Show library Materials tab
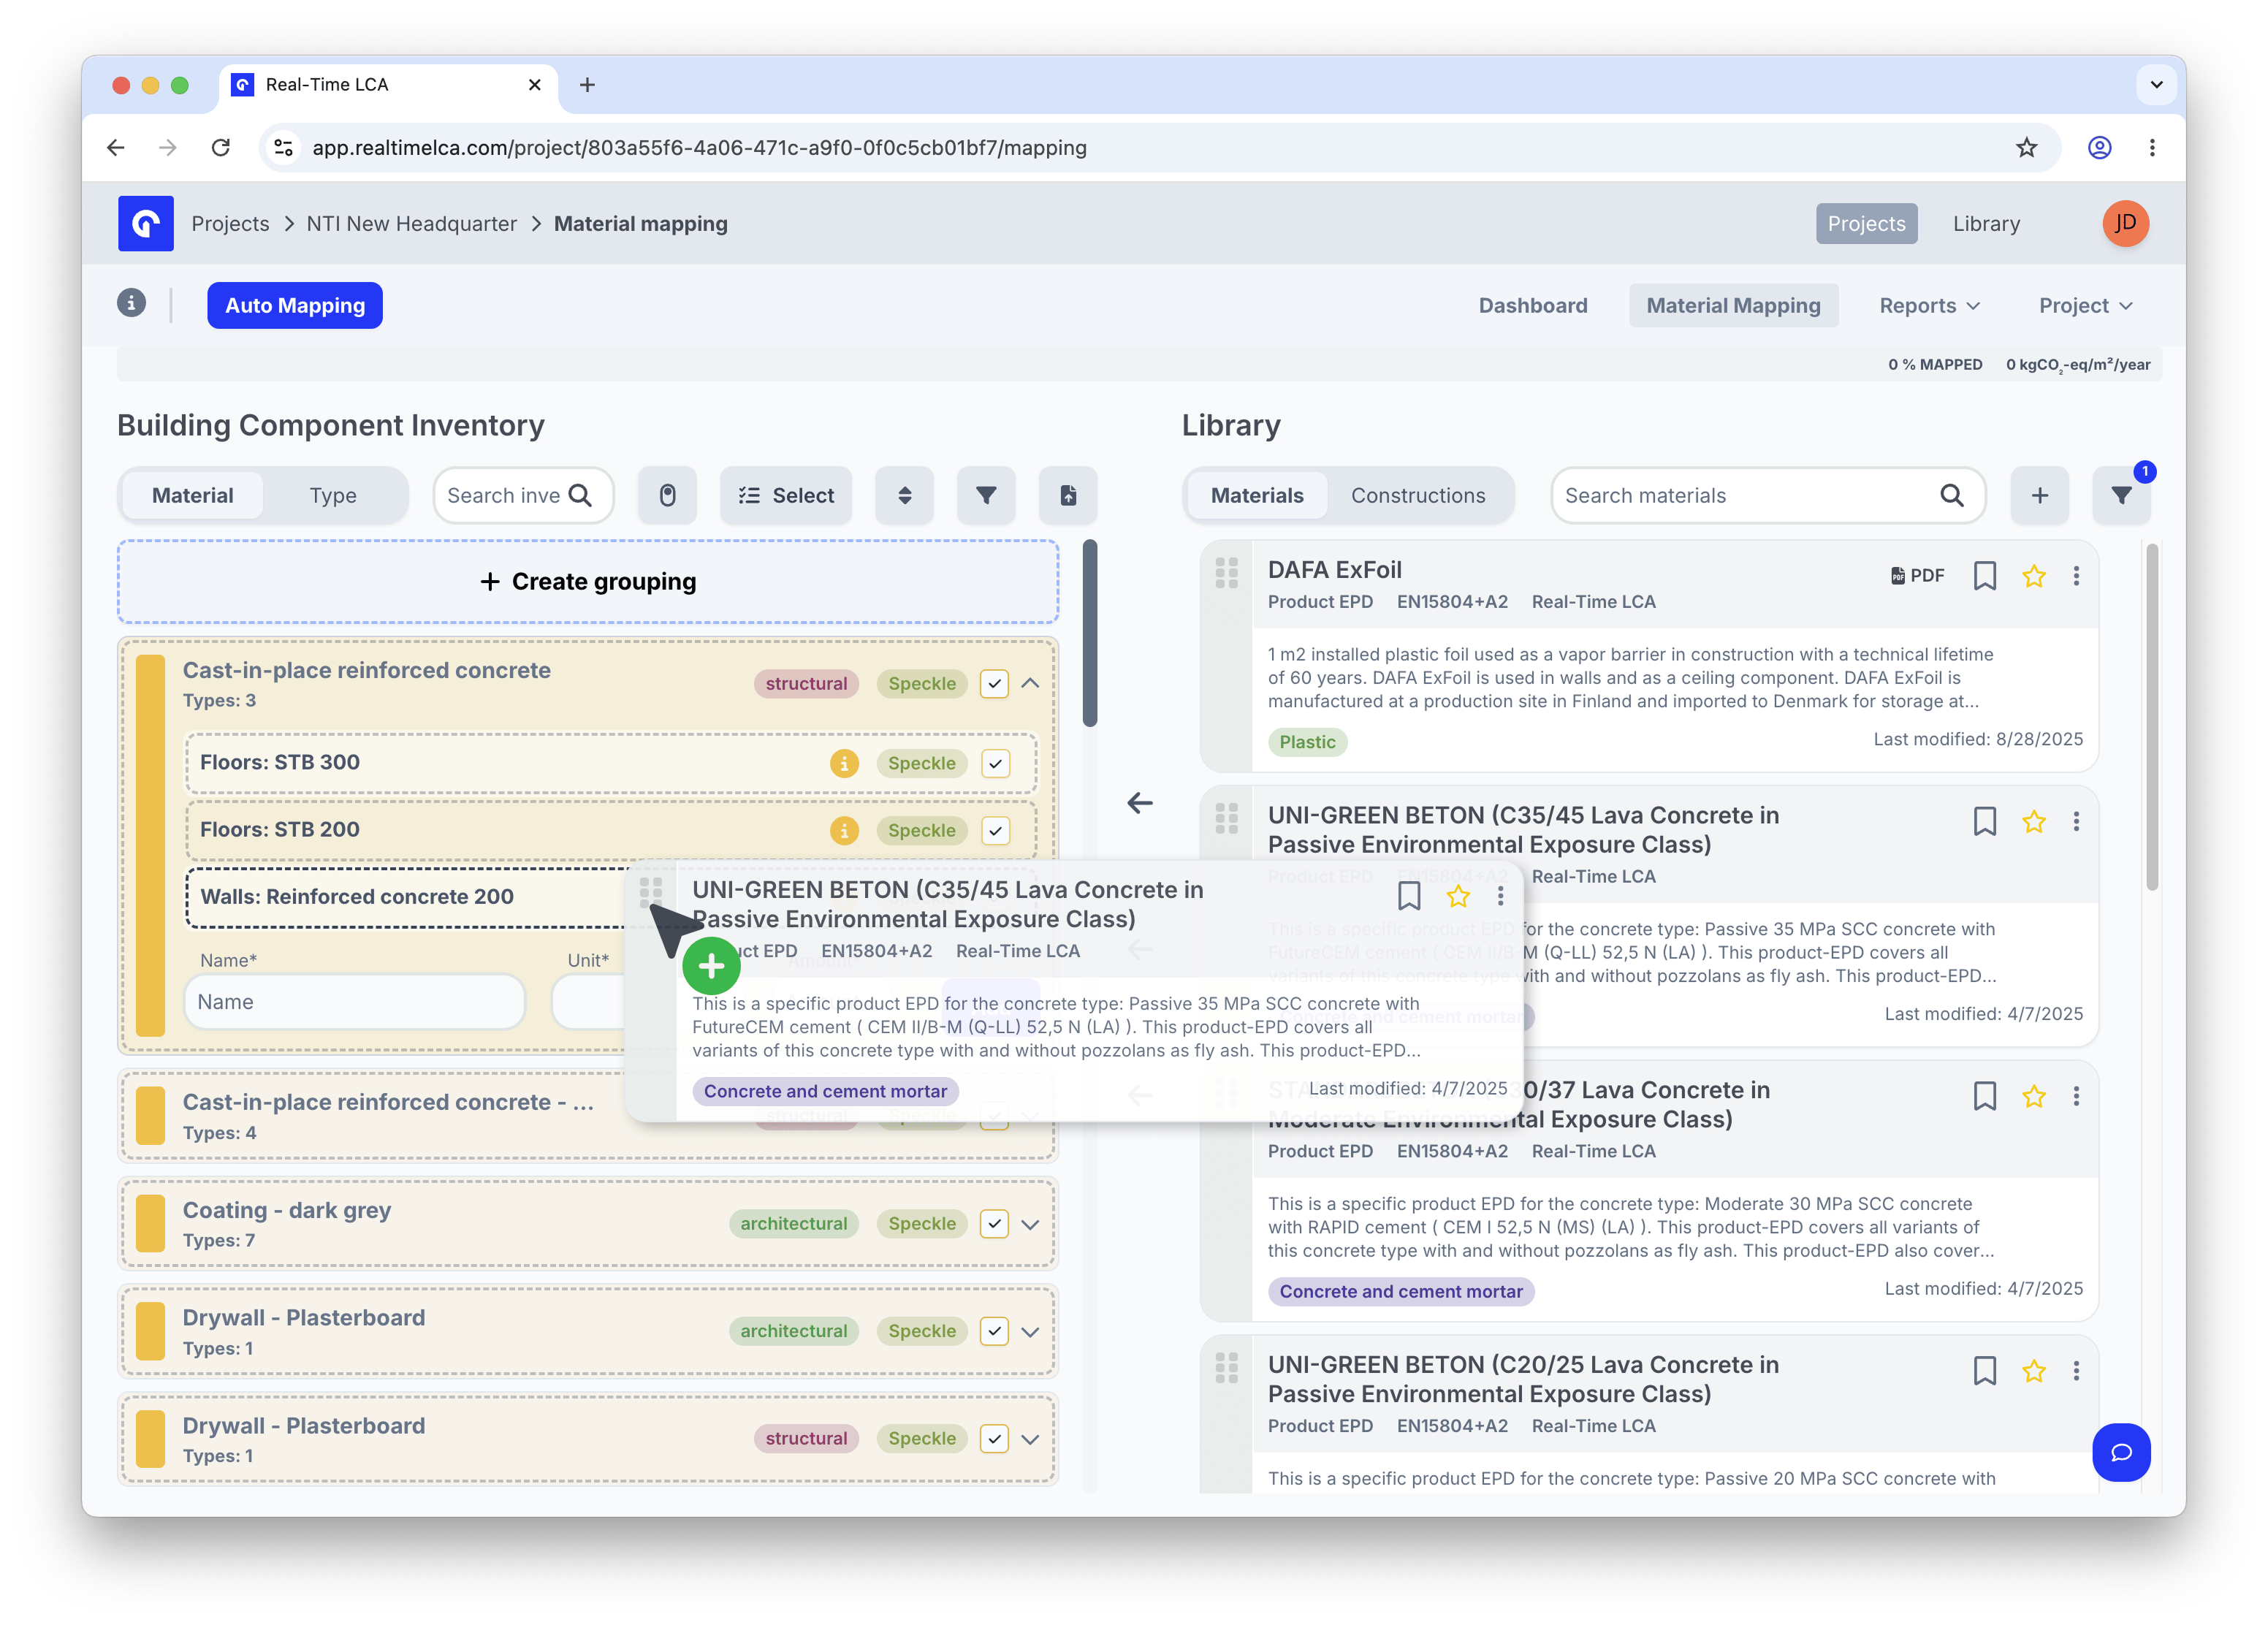The width and height of the screenshot is (2268, 1625). pyautogui.click(x=1257, y=495)
